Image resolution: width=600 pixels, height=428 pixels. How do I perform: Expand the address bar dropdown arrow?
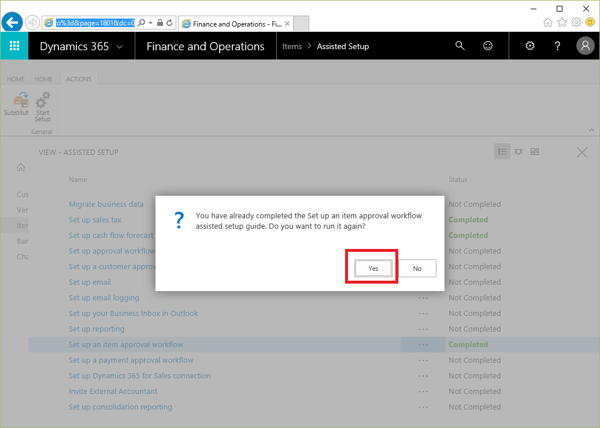(x=150, y=23)
